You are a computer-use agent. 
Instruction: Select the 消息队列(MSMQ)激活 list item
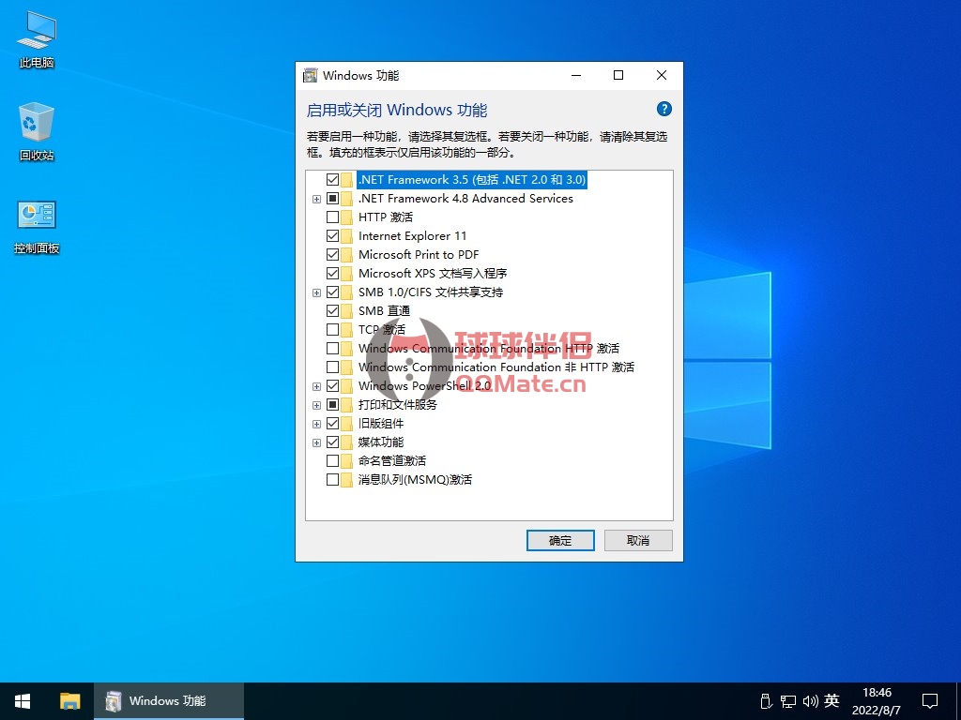click(415, 479)
